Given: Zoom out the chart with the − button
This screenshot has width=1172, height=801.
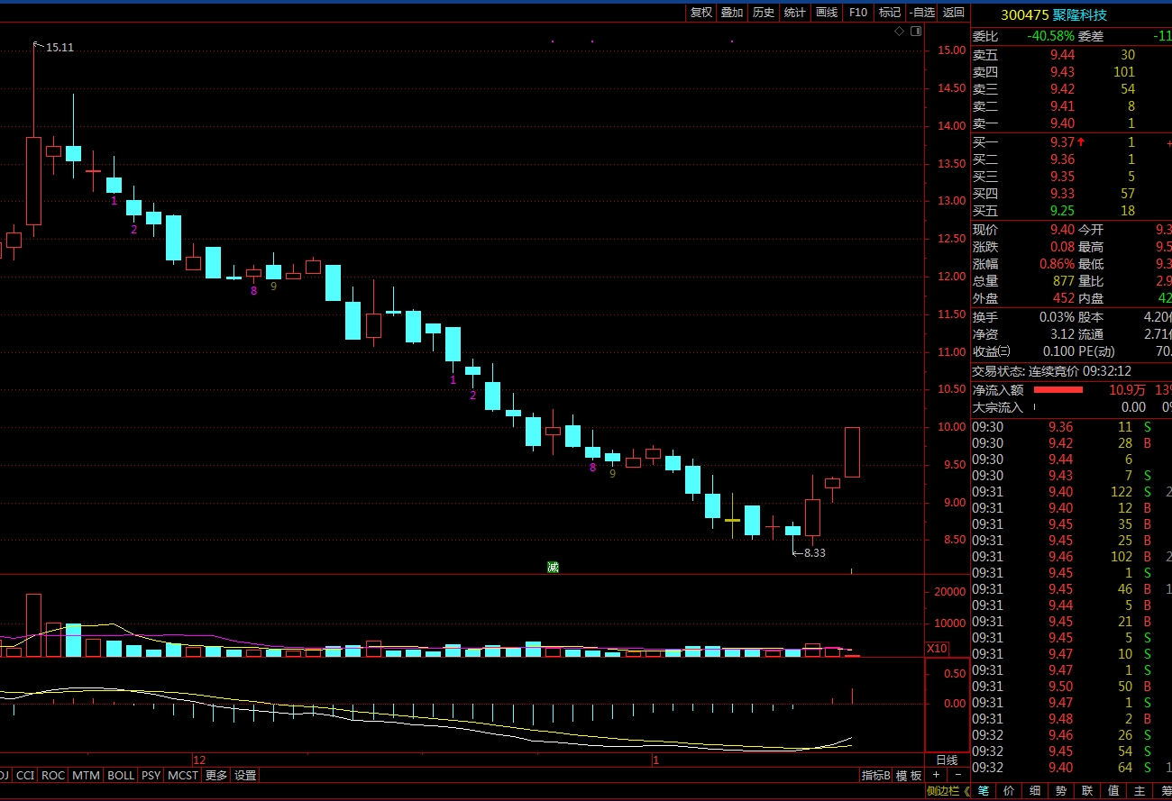Looking at the screenshot, I should 957,775.
